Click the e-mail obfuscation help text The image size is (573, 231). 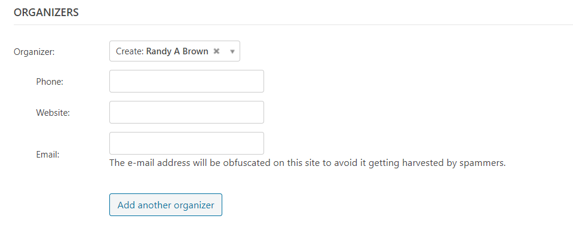(x=307, y=163)
